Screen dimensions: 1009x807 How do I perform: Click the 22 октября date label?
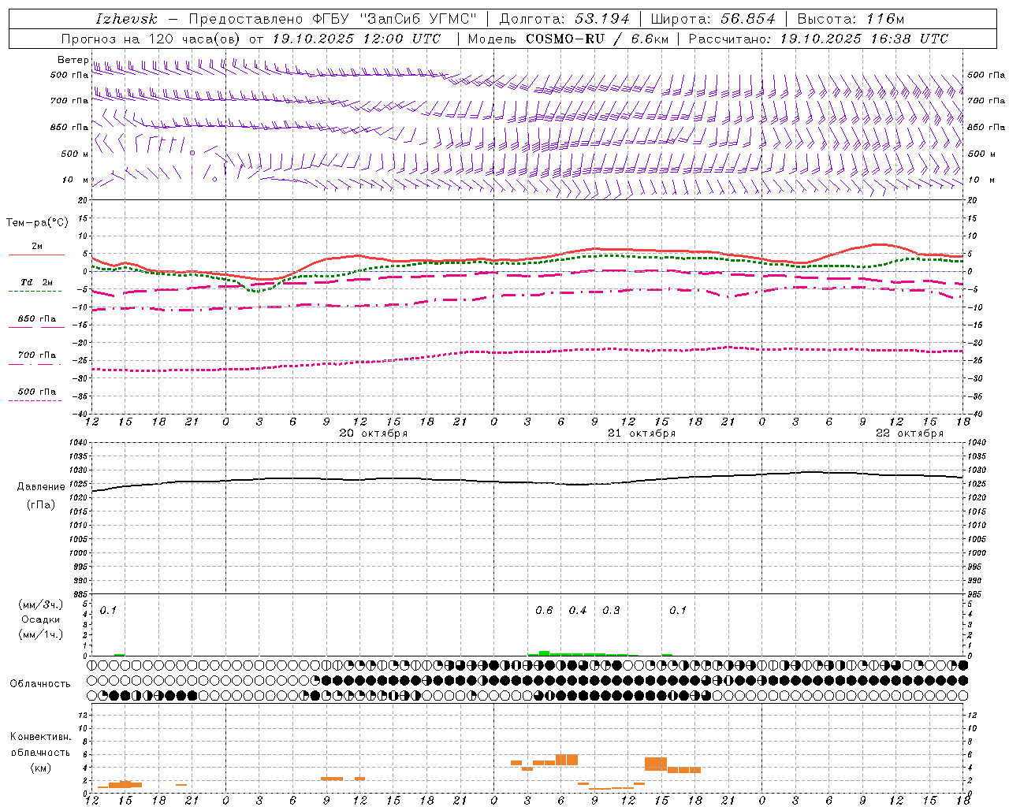[x=910, y=433]
